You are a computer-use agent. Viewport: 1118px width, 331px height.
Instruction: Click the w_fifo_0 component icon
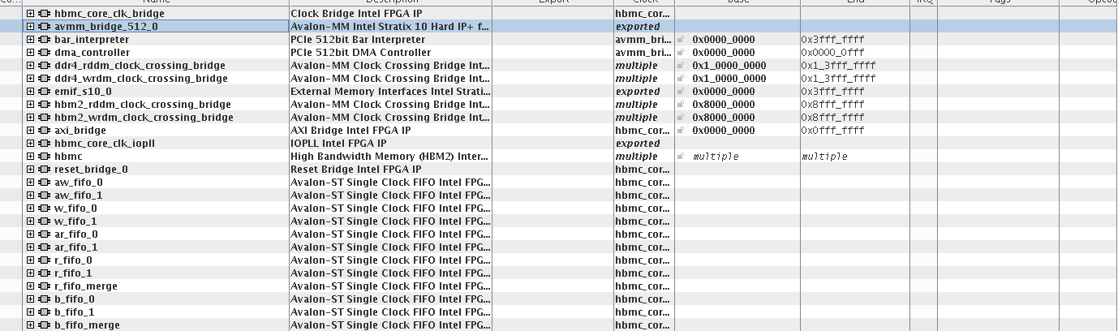pos(44,208)
